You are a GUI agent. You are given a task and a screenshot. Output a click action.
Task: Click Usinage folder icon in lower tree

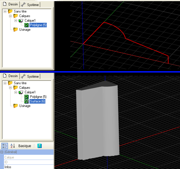16,106
